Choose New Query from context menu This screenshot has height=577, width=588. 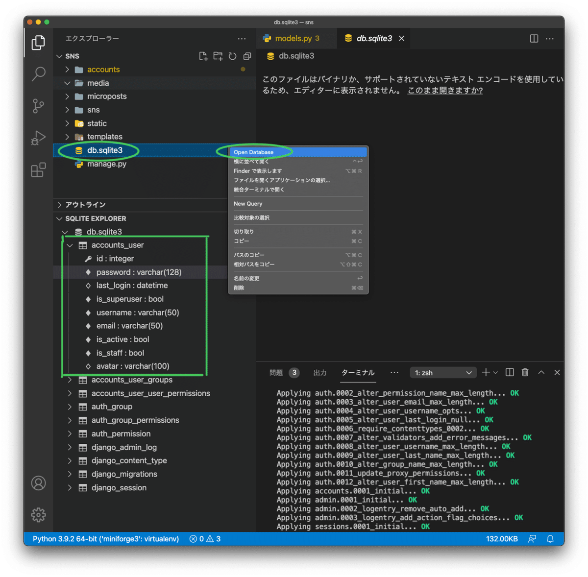(298, 204)
